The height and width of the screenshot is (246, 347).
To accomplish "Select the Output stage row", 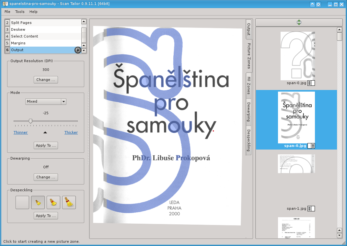I will 43,50.
